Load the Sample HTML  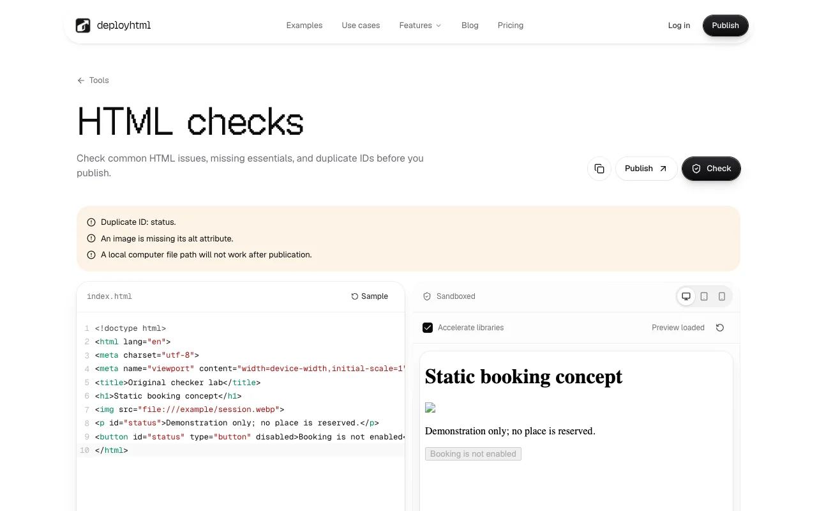[x=370, y=296]
